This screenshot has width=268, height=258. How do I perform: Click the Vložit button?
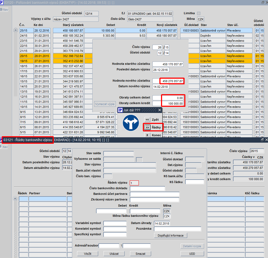(88, 253)
